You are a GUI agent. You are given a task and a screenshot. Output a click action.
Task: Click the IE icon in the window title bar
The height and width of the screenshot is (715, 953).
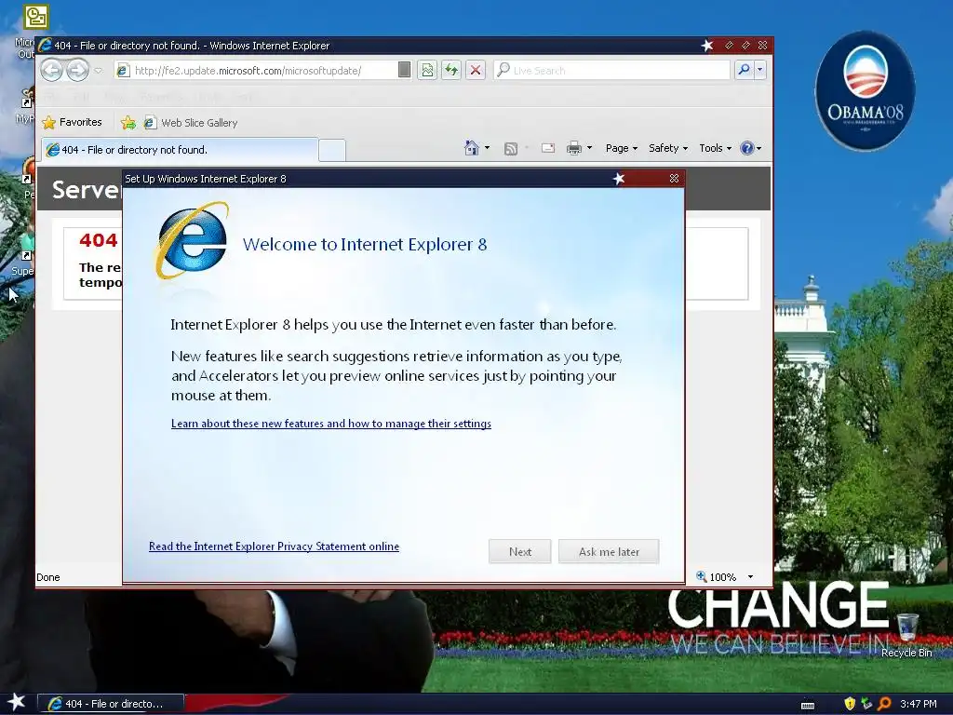pos(45,45)
